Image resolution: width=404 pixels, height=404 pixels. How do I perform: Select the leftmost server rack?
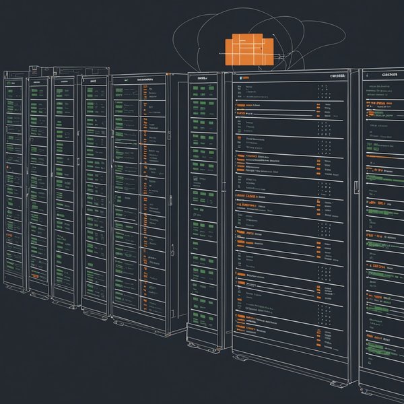pos(13,182)
